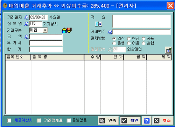Open the ledger search icon beside 장부명
The width and height of the screenshot is (175, 127).
[x=27, y=24]
